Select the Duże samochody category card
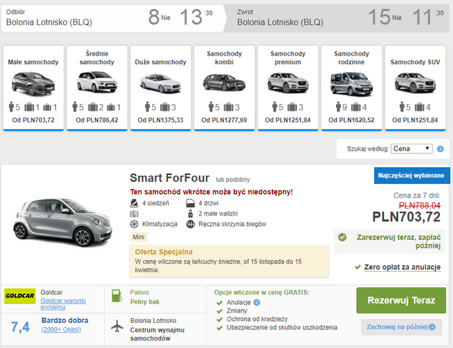 point(160,88)
